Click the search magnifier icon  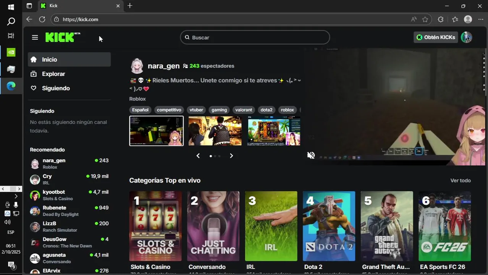click(187, 37)
